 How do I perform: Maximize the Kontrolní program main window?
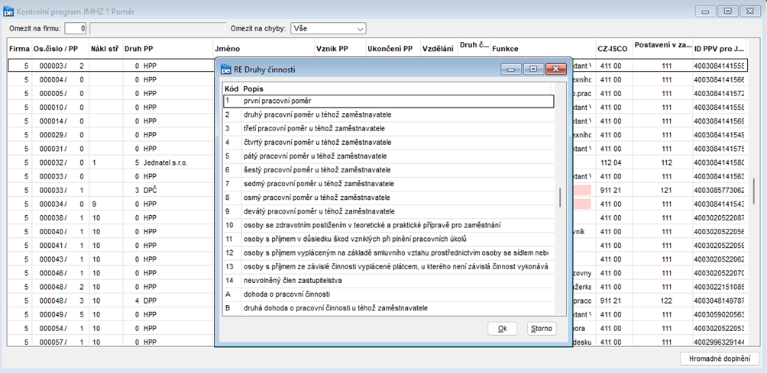click(728, 11)
